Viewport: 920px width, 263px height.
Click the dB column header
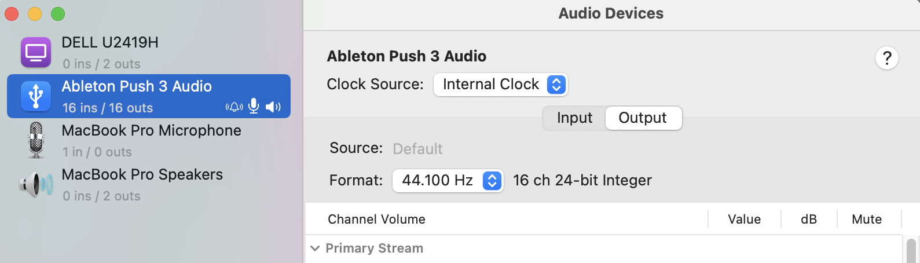[x=809, y=220]
